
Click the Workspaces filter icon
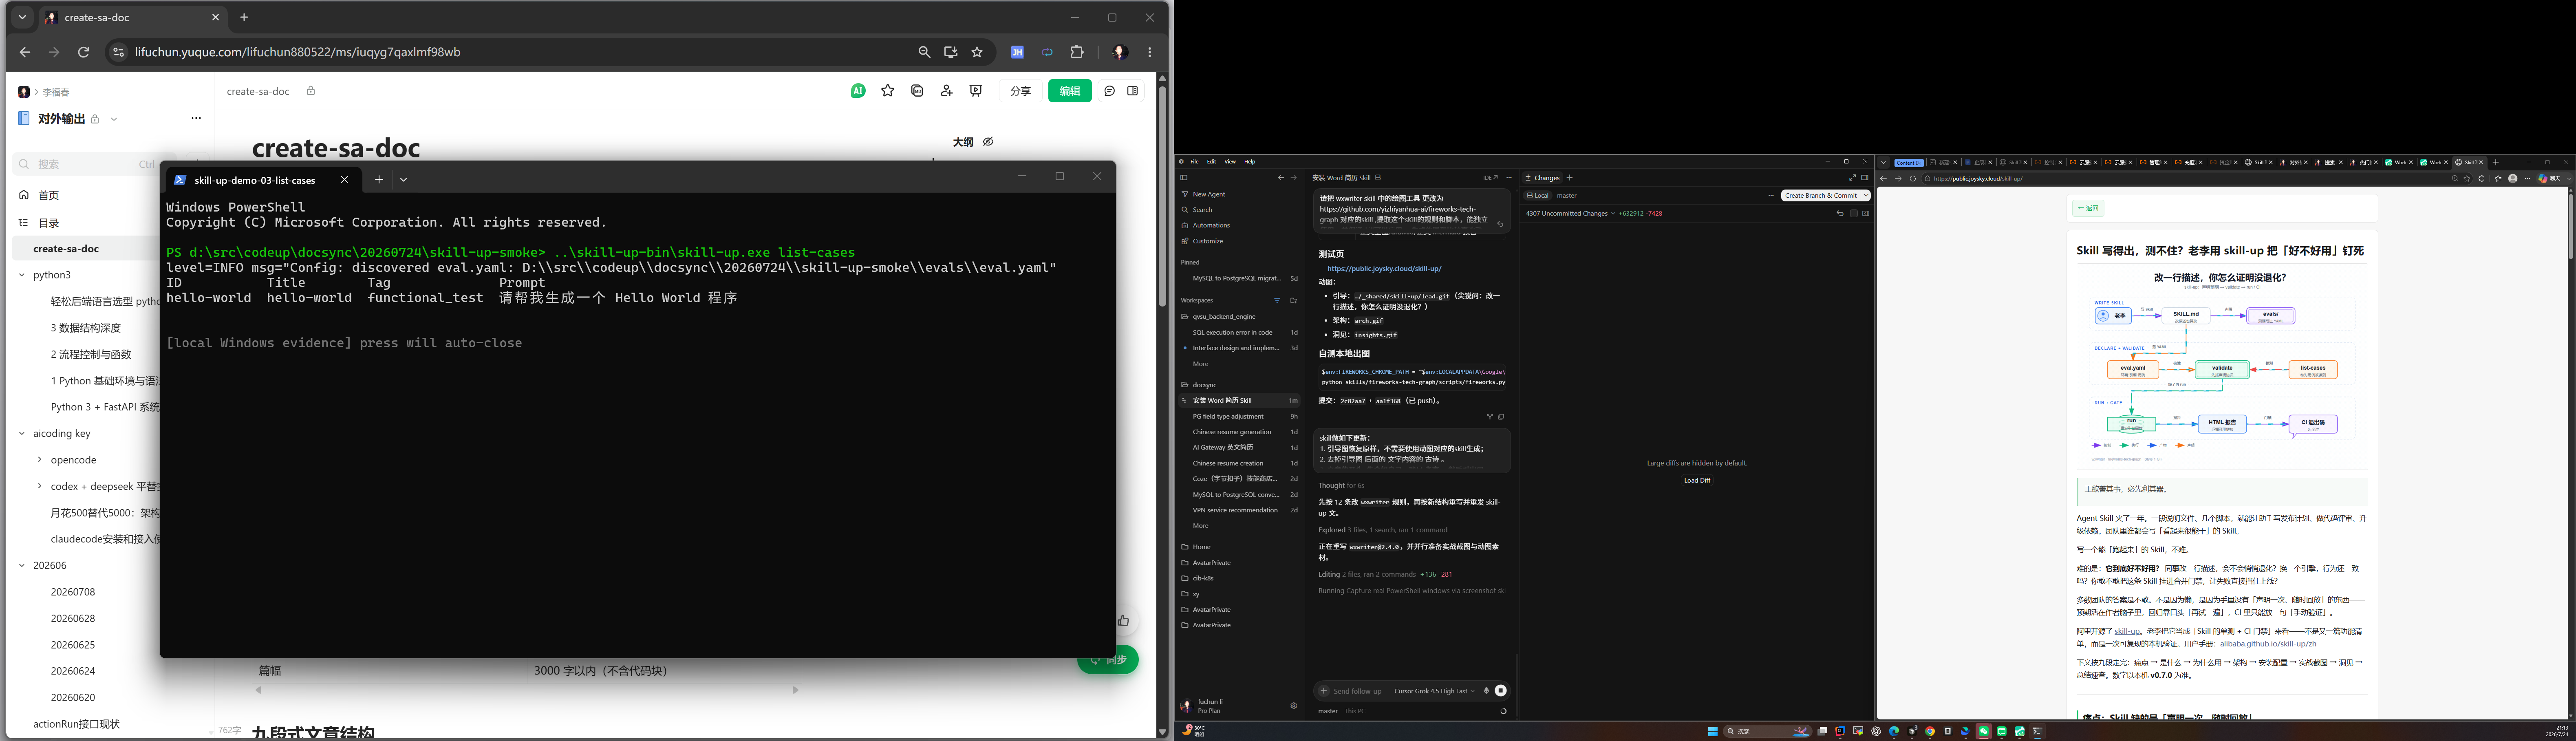pyautogui.click(x=1277, y=300)
